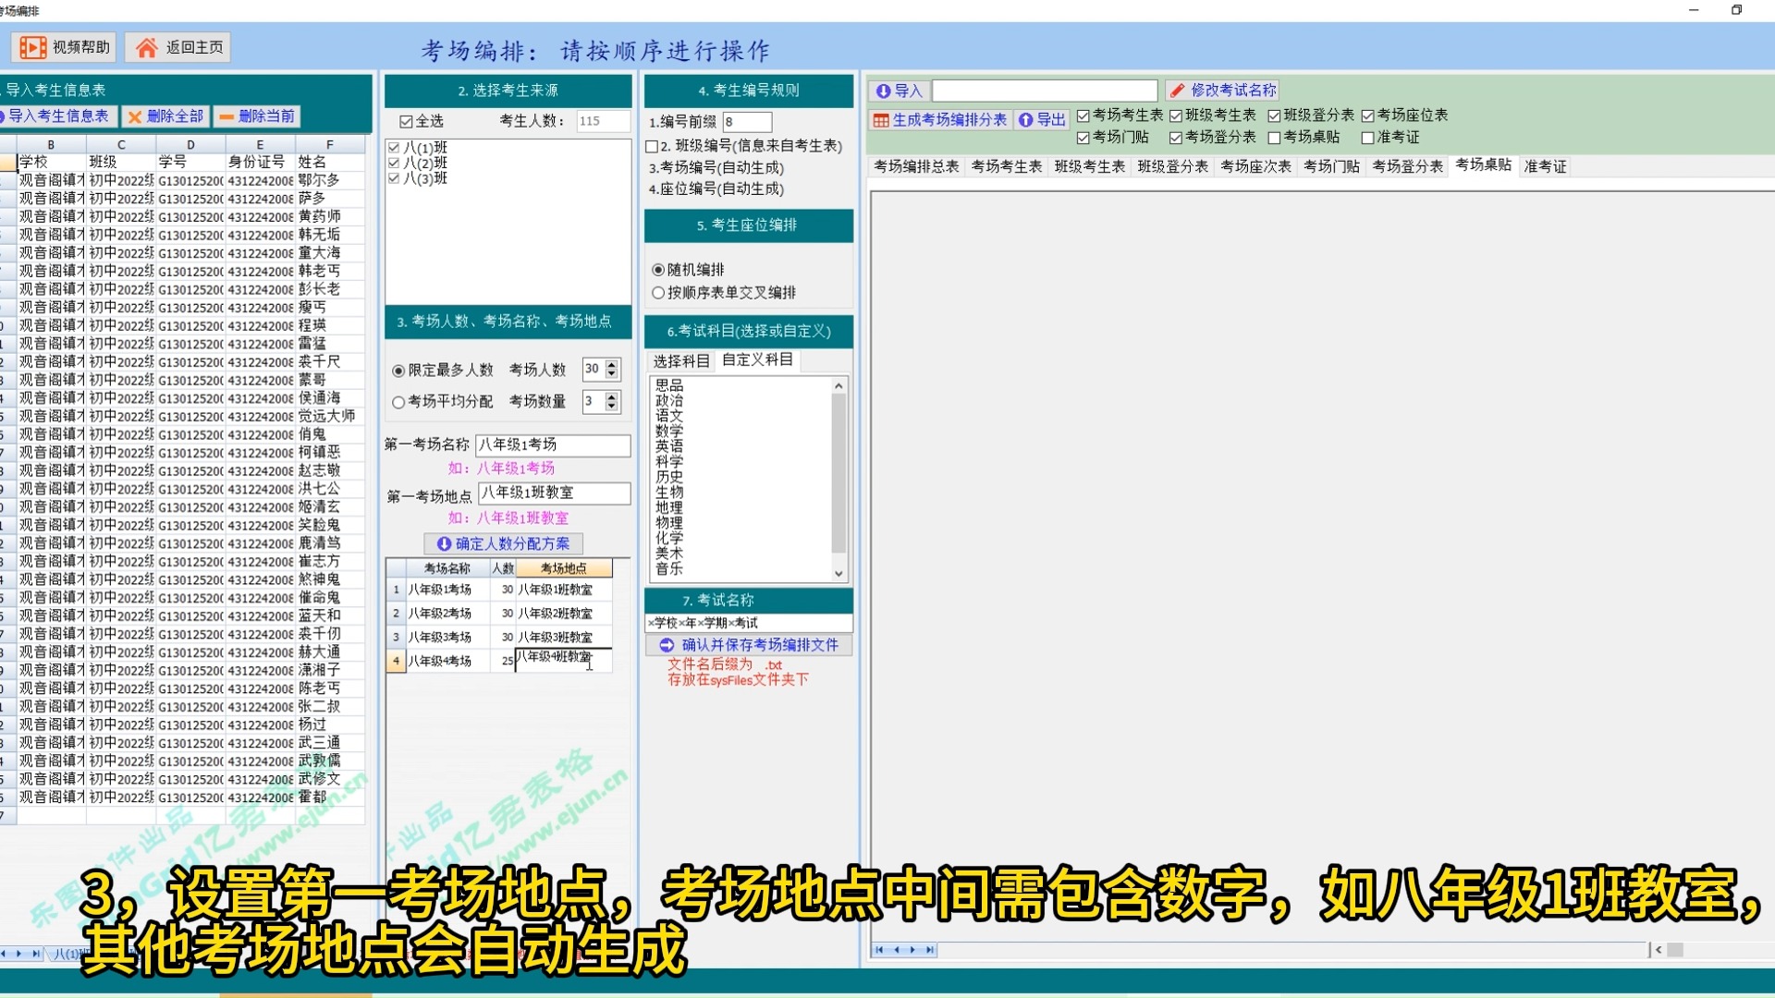Screen dimensions: 1775x998
Task: Toggle 班级考生表 checkbox
Action: tap(1176, 116)
